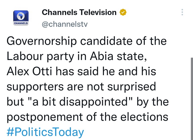The image size is (193, 140).
Task: Open the three-dot more options menu
Action: [182, 12]
